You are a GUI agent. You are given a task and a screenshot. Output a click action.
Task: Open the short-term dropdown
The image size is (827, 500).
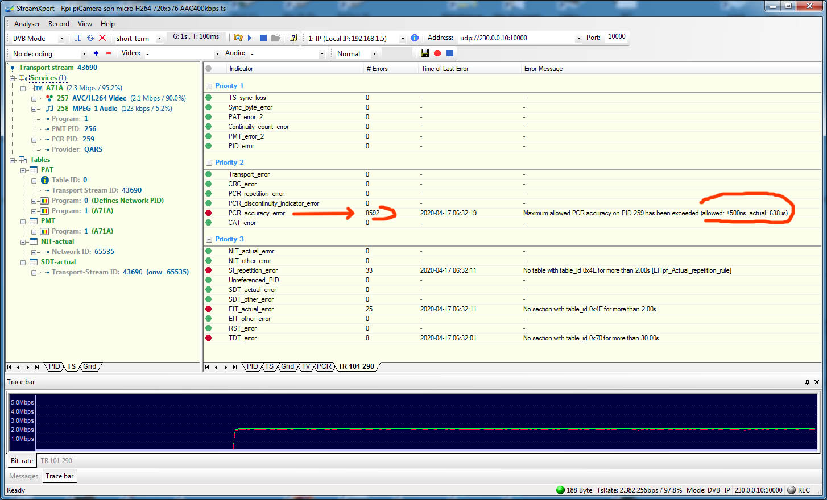[159, 39]
